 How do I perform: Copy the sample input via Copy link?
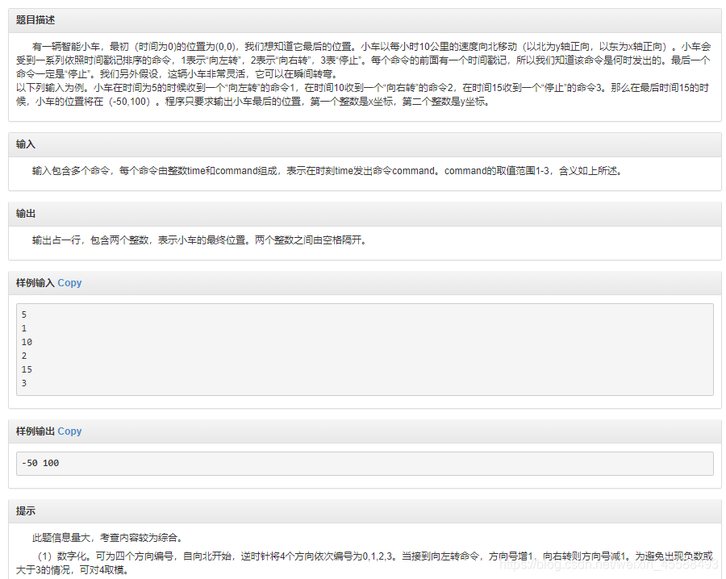click(69, 283)
